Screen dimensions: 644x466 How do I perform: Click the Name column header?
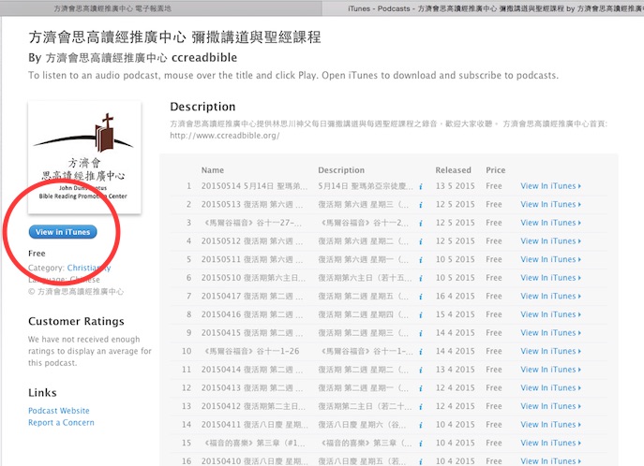(213, 170)
